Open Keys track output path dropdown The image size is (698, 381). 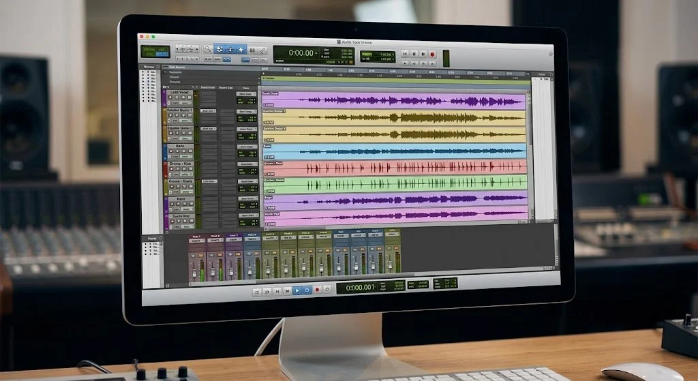coord(247,199)
